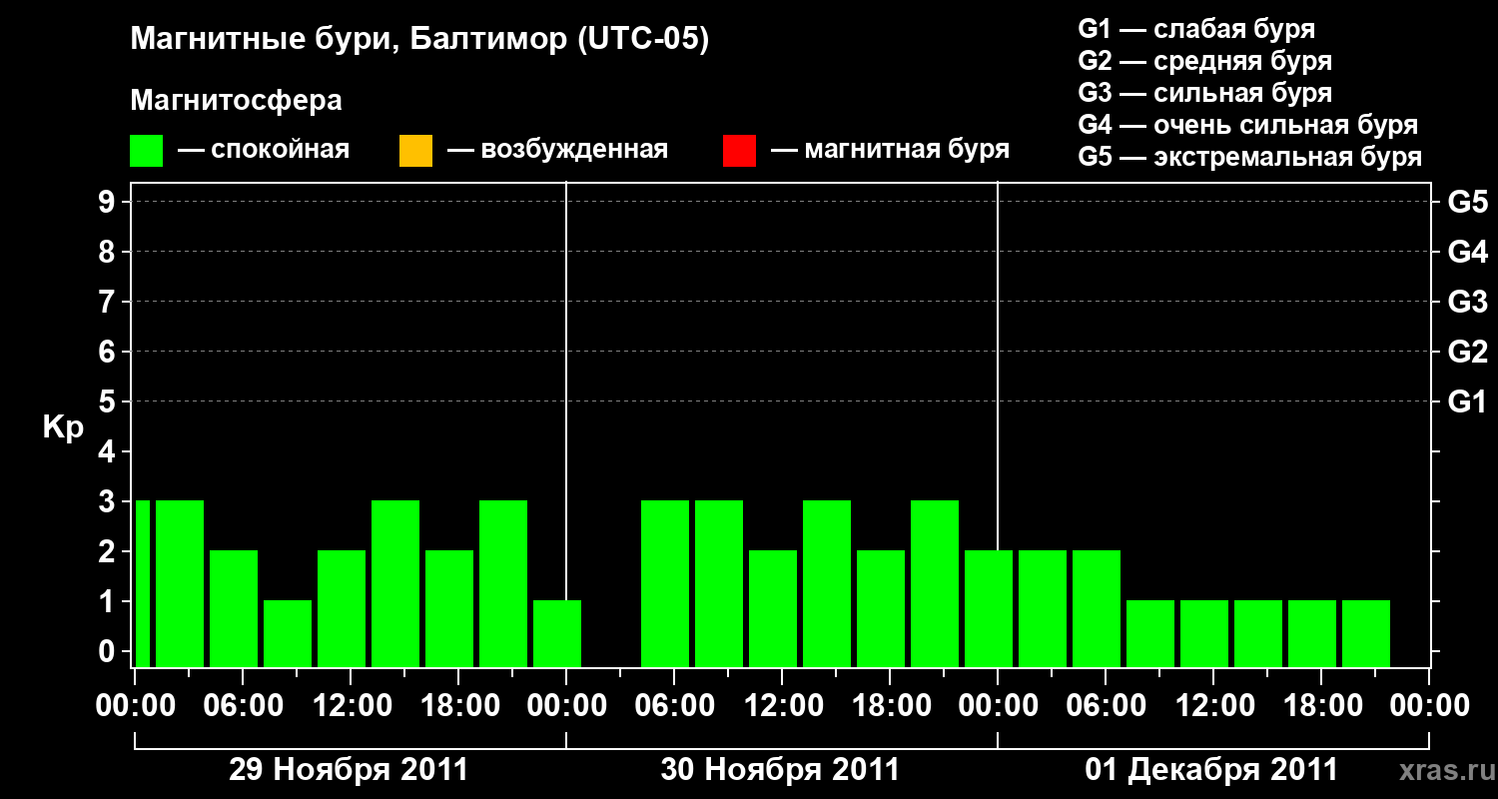Click the '— спокойная' legend label
The height and width of the screenshot is (799, 1498).
pos(264,151)
